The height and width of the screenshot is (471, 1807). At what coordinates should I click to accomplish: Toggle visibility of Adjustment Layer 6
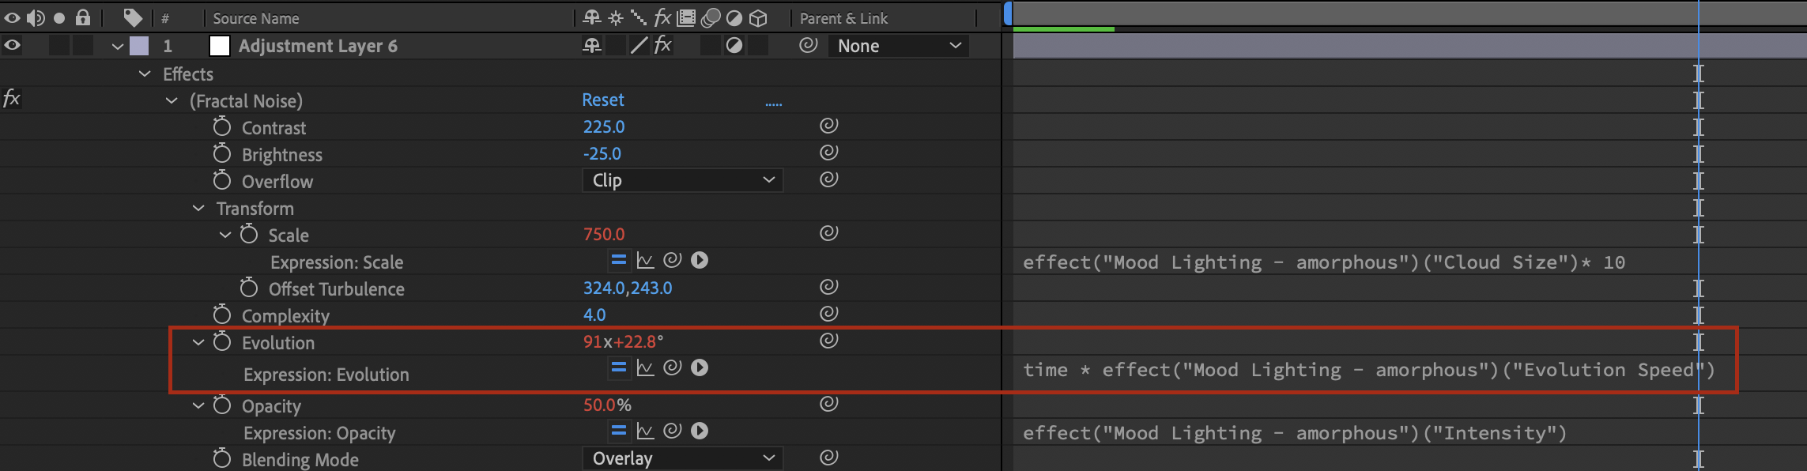(12, 46)
